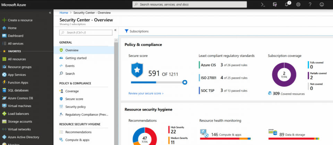Click the Partially covered count

(x=311, y=78)
